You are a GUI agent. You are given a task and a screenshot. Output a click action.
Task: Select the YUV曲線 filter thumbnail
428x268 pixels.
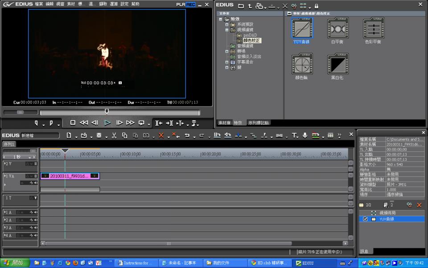click(302, 28)
